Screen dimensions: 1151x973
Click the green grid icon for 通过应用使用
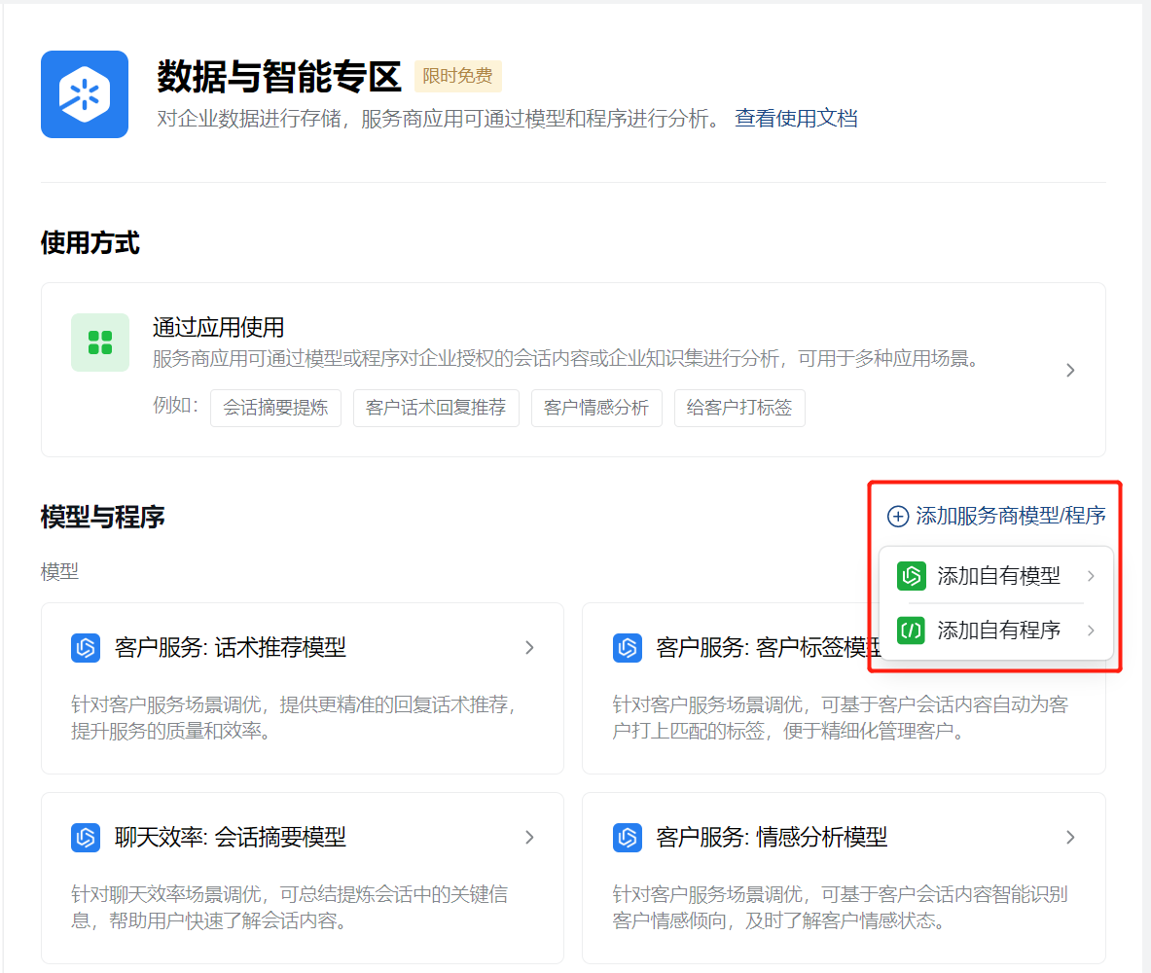(100, 342)
